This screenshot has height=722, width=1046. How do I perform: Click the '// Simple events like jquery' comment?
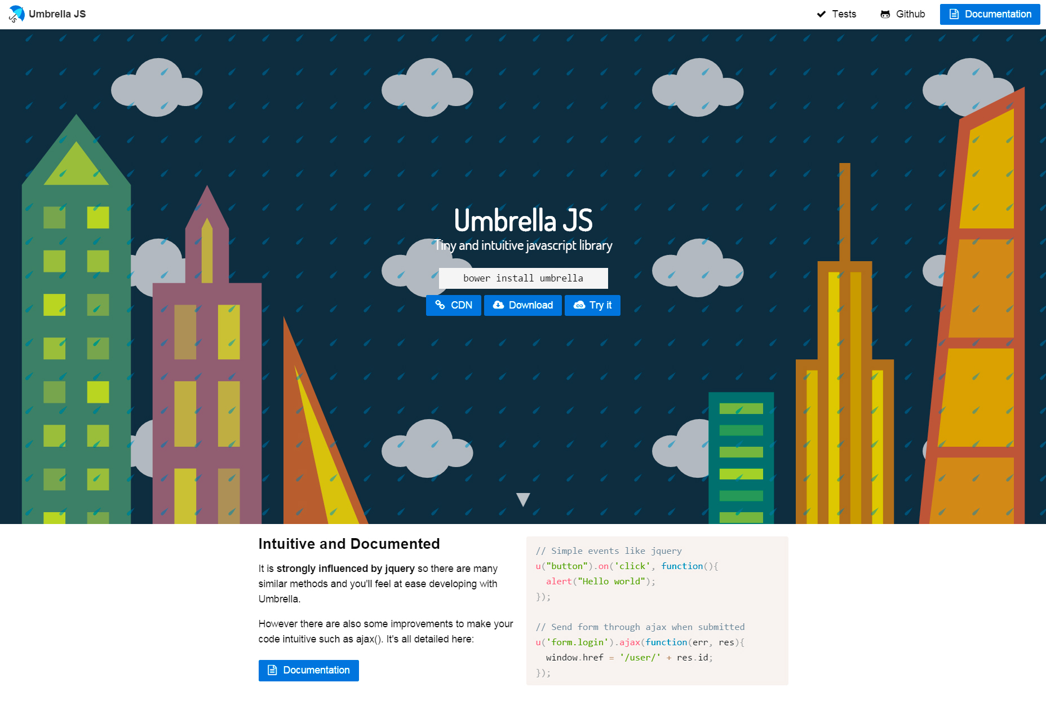609,551
